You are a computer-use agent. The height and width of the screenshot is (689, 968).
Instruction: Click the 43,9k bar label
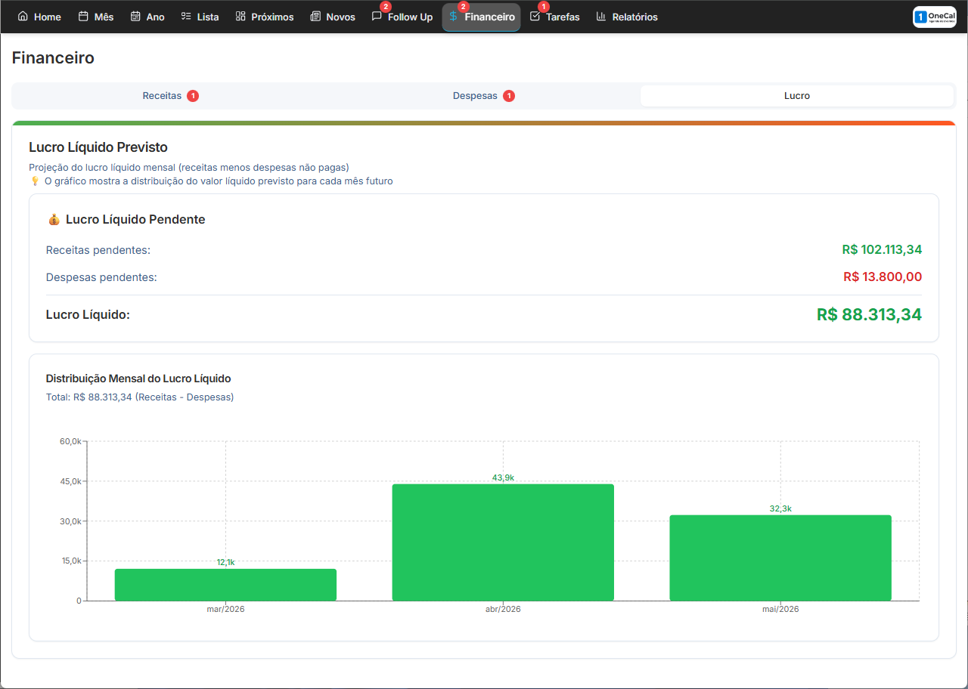click(503, 477)
